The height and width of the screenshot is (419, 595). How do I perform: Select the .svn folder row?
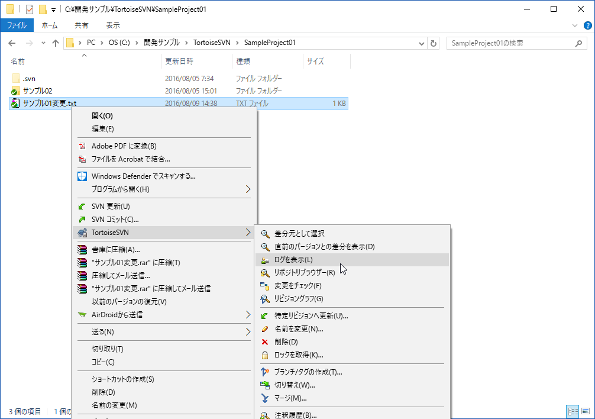click(179, 79)
